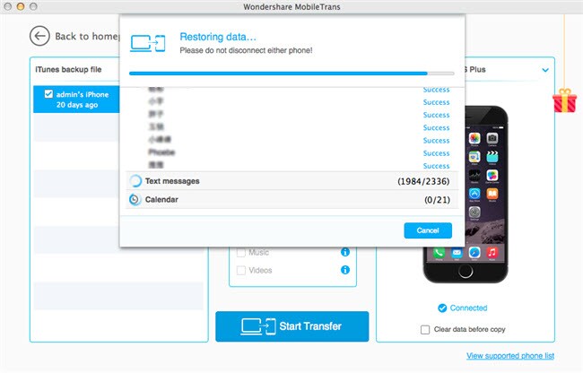Click the Start Transfer button
This screenshot has width=583, height=373.
point(291,326)
